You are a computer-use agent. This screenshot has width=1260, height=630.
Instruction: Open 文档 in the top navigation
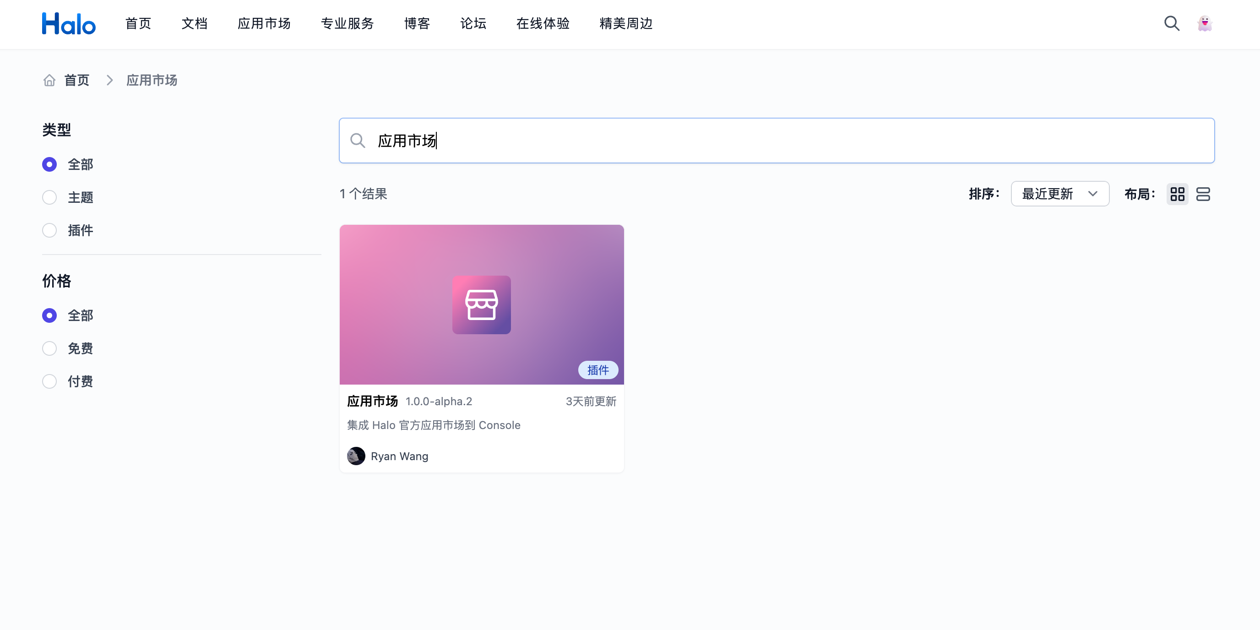pyautogui.click(x=194, y=23)
